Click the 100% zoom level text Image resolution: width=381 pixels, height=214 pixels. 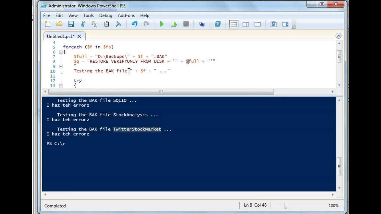[333, 206]
